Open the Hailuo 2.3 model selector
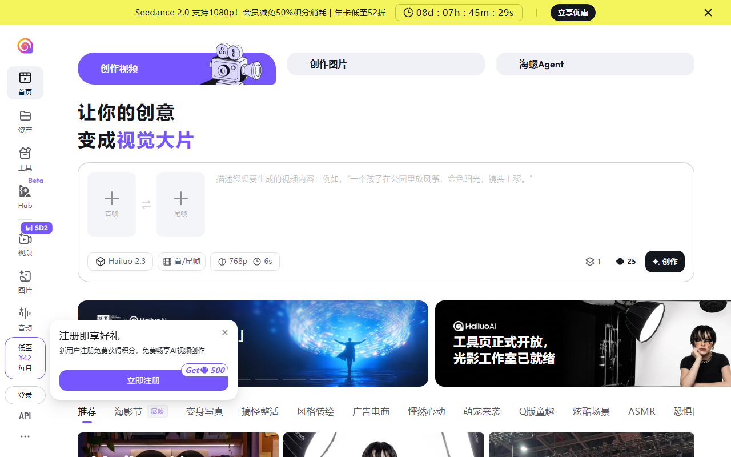This screenshot has width=731, height=457. click(120, 262)
